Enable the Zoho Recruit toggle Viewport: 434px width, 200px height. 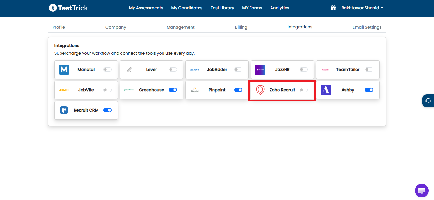tap(304, 90)
